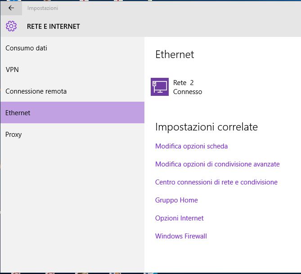Click the Connesso status text

click(187, 92)
